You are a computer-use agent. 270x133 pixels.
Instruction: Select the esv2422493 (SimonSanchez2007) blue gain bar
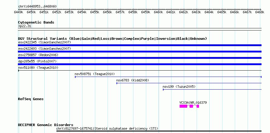point(140,52)
